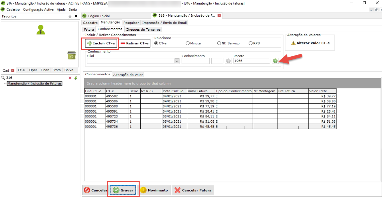Click the red X clear search icon
This screenshot has width=382, height=197.
70,78
